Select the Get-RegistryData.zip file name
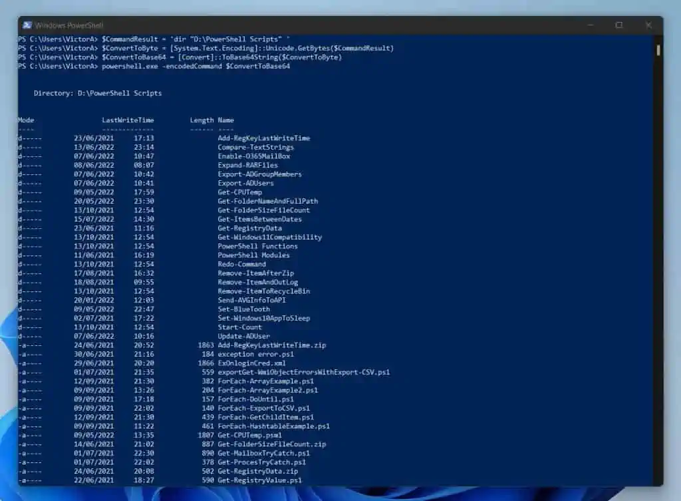The width and height of the screenshot is (681, 501). click(258, 472)
